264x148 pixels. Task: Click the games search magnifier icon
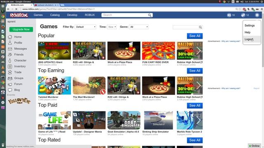point(200,27)
